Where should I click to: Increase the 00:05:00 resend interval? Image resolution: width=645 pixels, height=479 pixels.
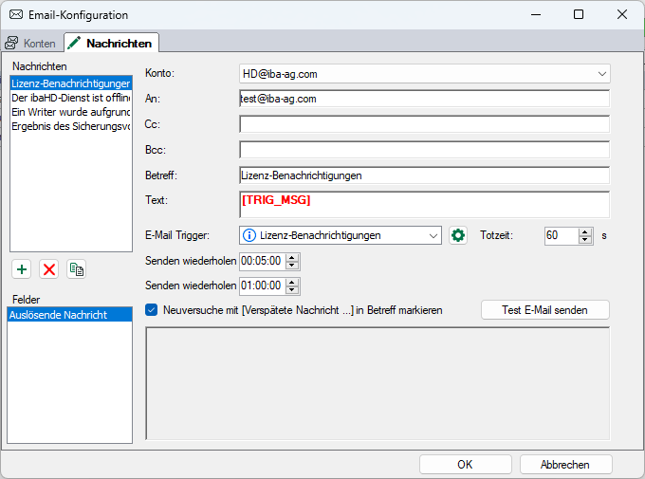tap(291, 258)
